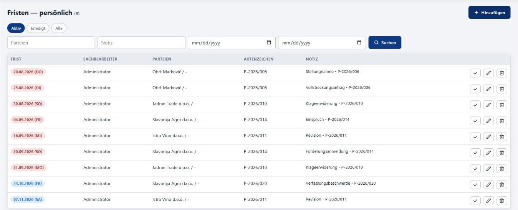Focus the Notiz filter field
This screenshot has width=518, height=210.
click(x=141, y=43)
